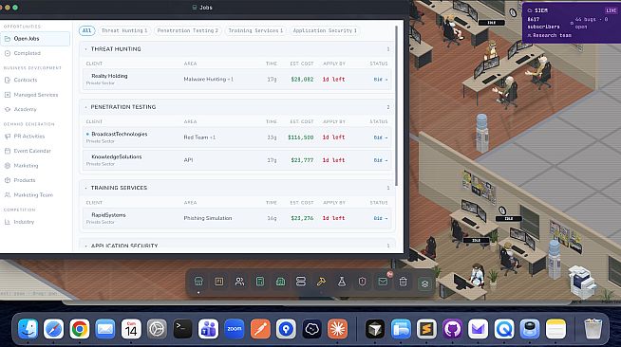Open the Event Calendar sidebar item

click(35, 151)
